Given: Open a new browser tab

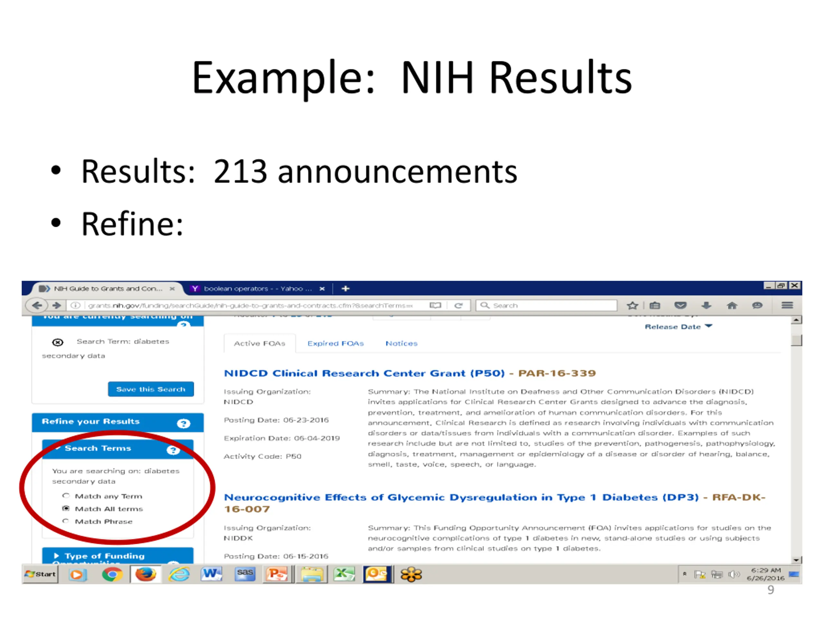Looking at the screenshot, I should [345, 289].
